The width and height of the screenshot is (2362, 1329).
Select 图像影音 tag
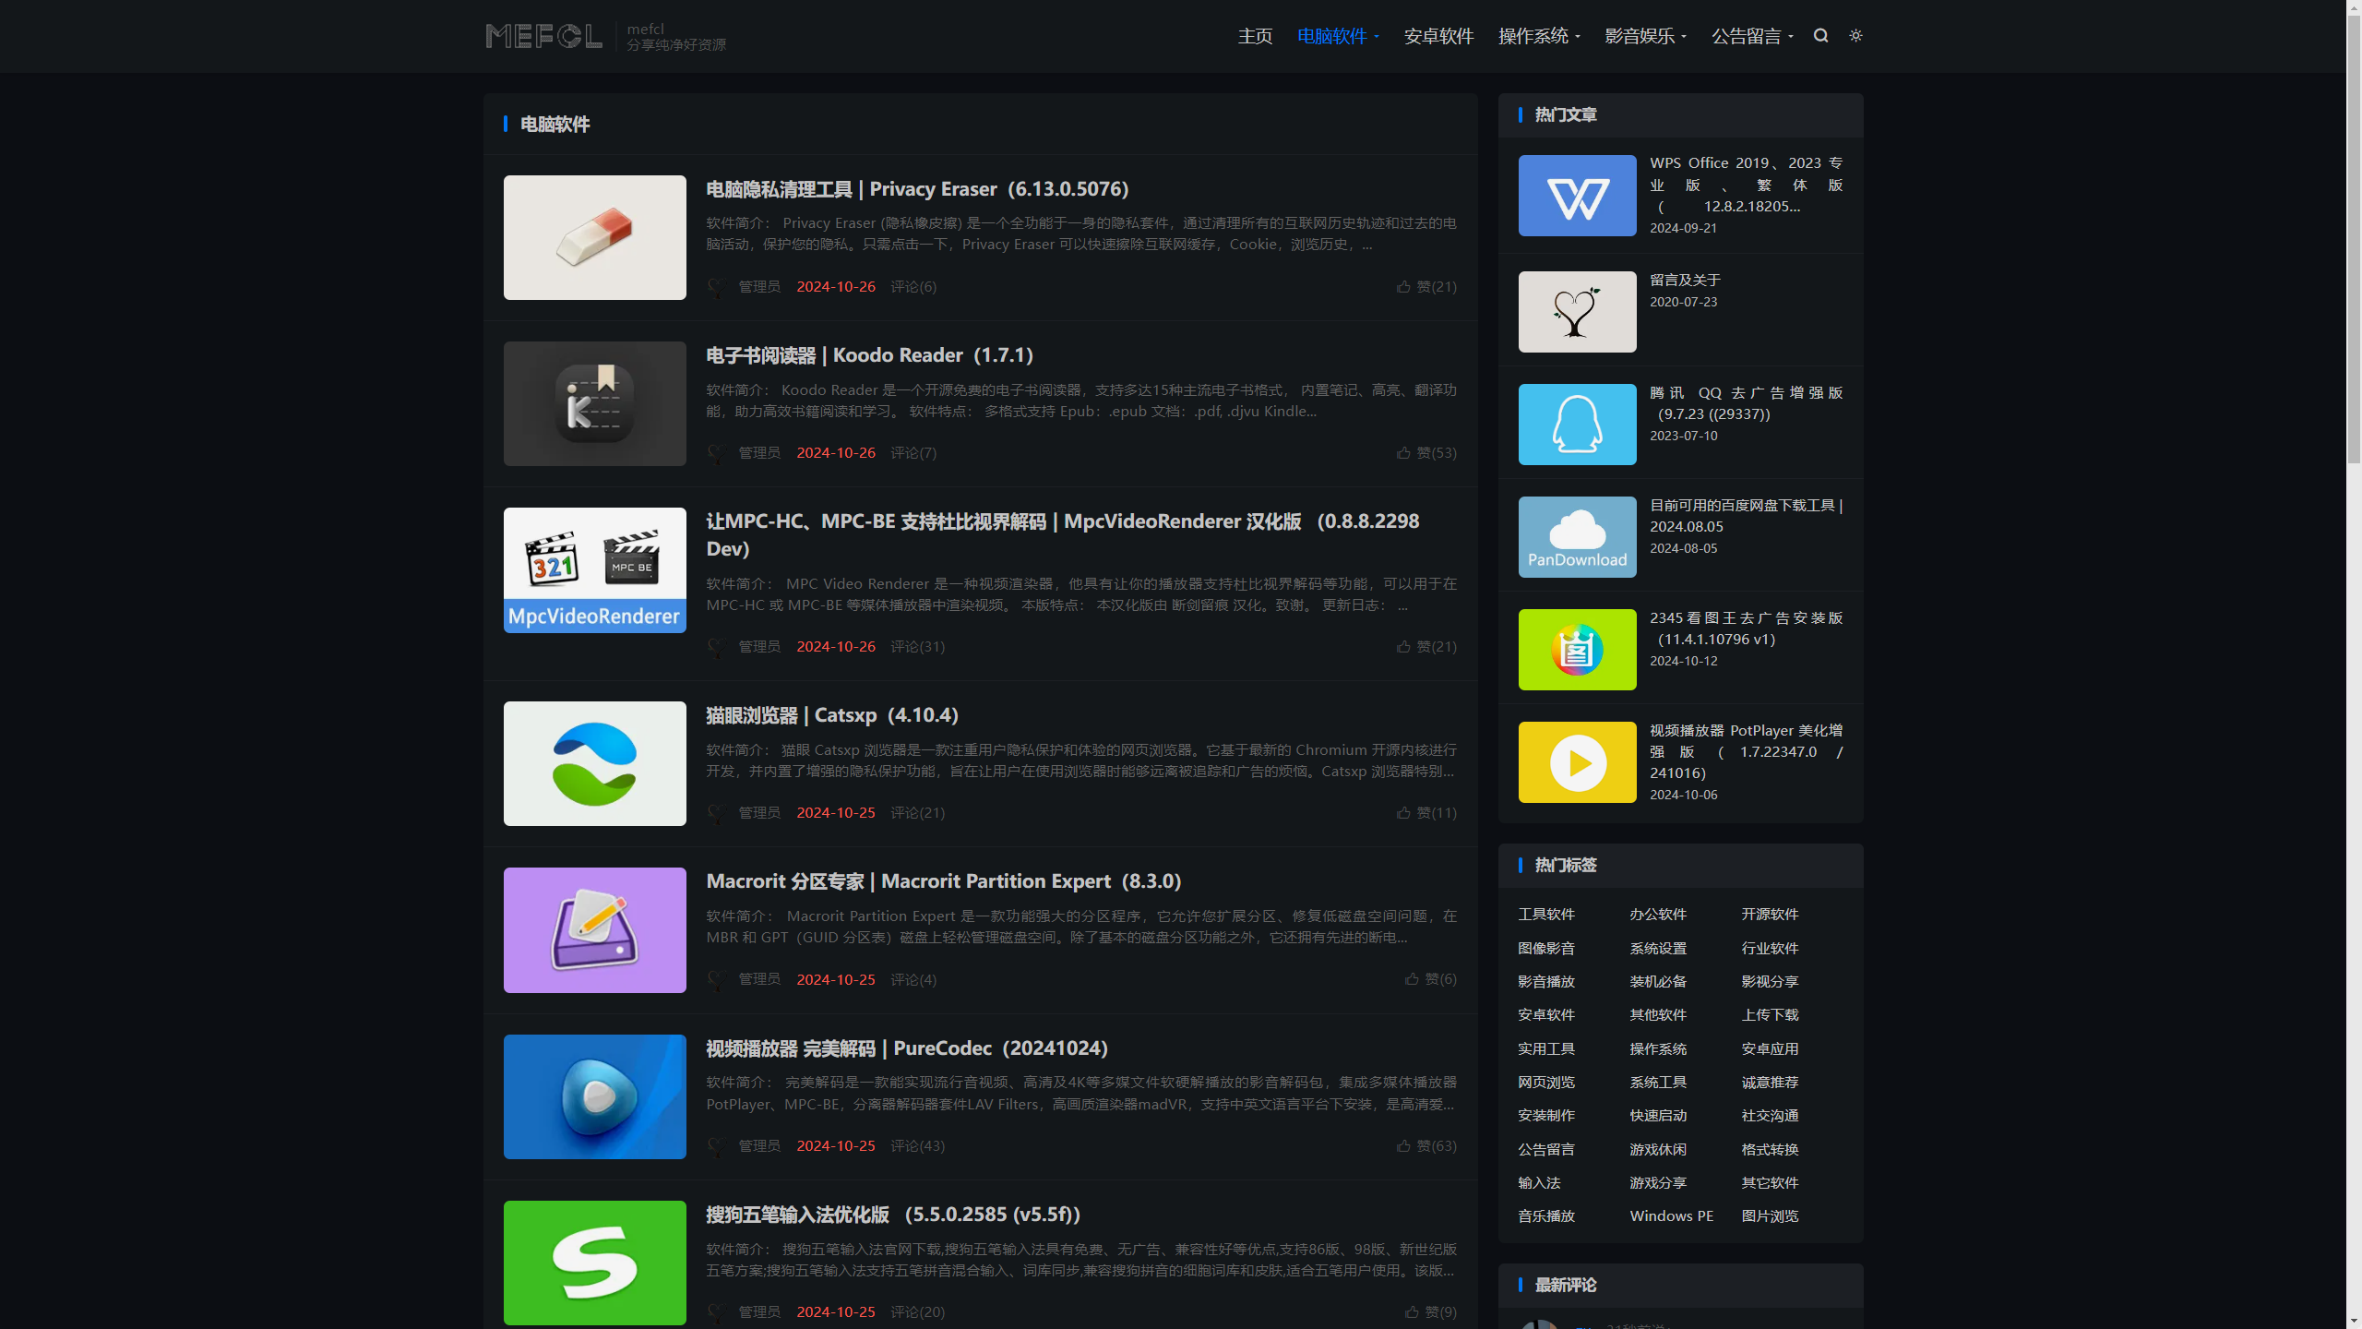click(1546, 949)
